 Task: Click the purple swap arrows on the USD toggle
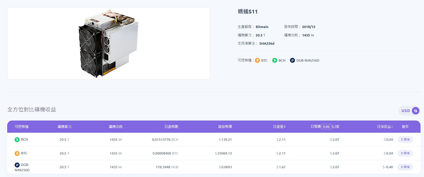(415, 111)
